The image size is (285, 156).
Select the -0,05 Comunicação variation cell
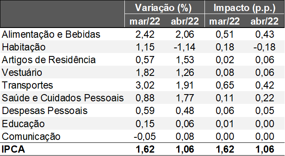[145, 136]
